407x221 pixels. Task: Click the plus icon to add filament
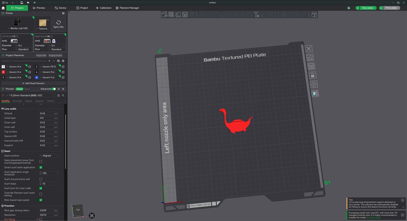[x=50, y=61]
